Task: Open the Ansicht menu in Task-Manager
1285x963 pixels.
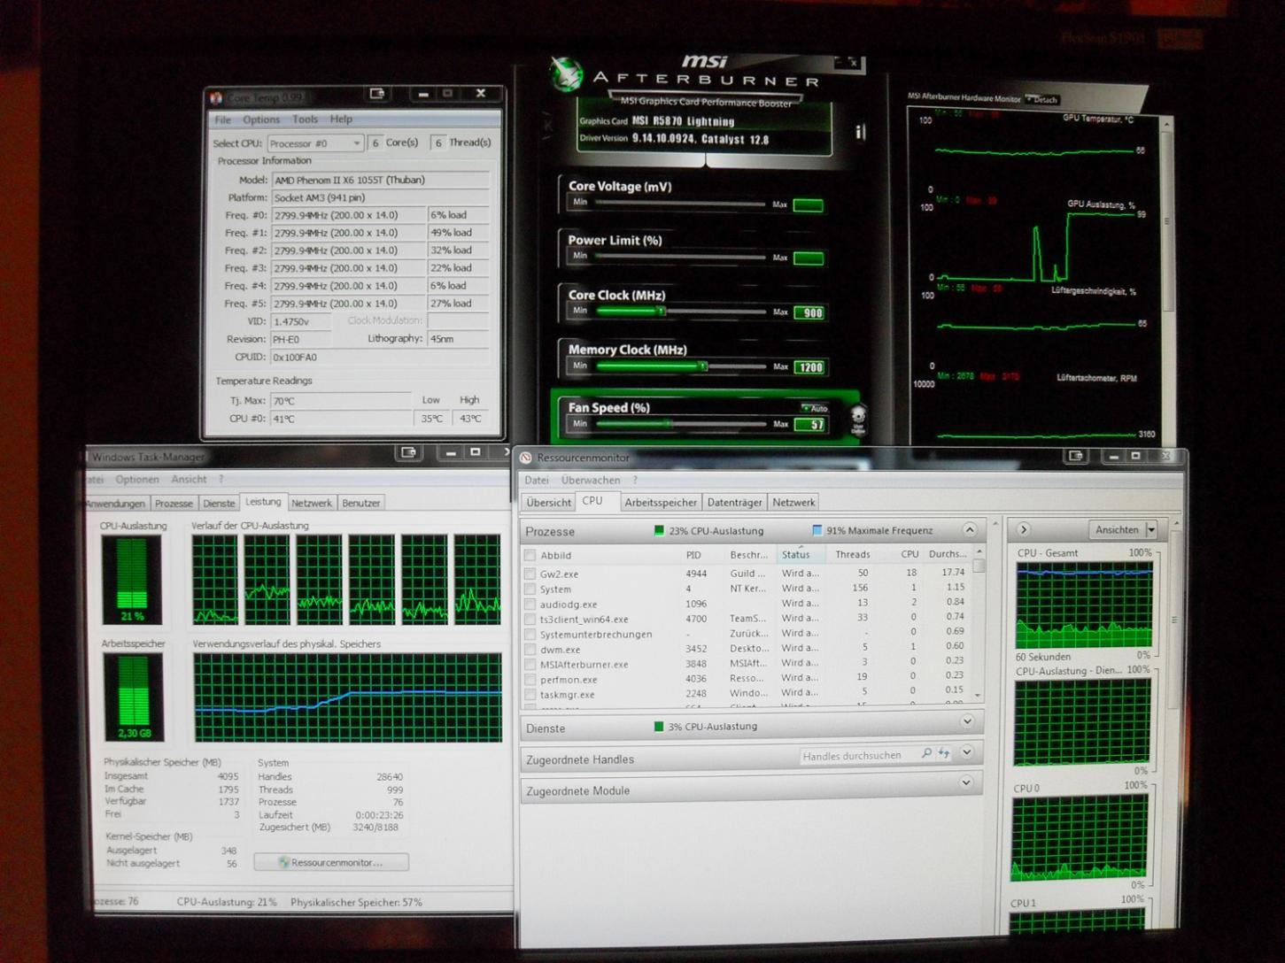Action: coord(189,479)
